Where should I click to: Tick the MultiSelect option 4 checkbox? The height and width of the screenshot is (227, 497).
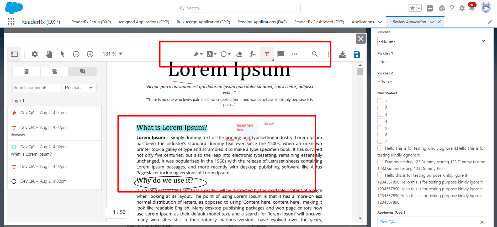coord(380,121)
